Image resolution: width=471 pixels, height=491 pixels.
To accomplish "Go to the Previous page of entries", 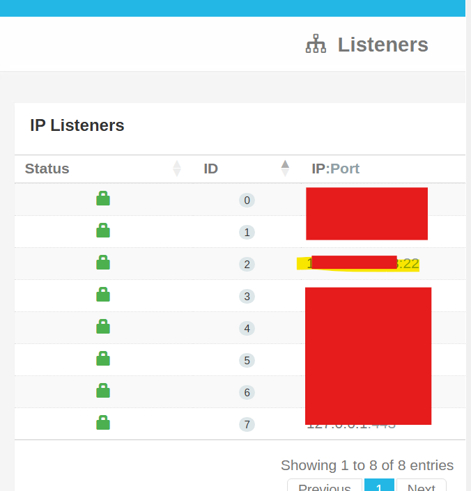I will tap(325, 485).
